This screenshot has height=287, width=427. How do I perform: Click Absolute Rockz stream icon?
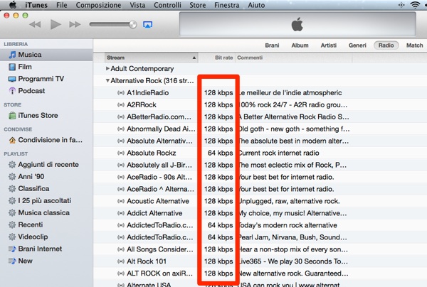[121, 153]
